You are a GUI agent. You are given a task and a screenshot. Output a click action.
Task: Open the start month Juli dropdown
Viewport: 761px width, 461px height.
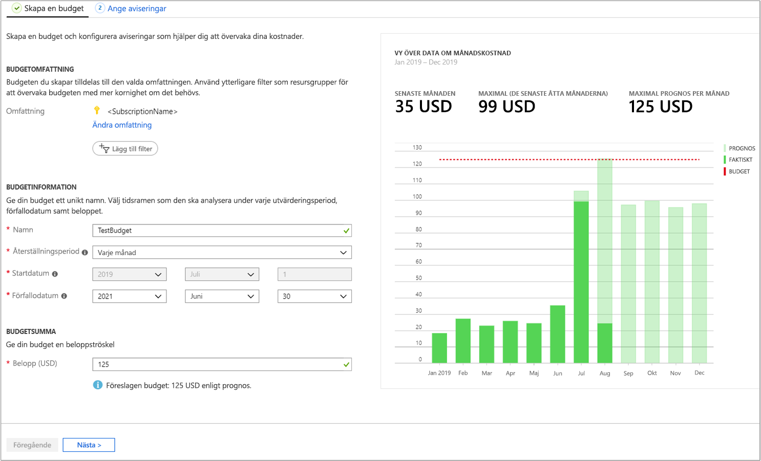pos(222,275)
